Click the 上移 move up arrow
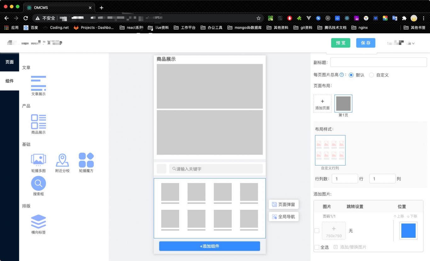The height and width of the screenshot is (261, 430). click(x=399, y=216)
